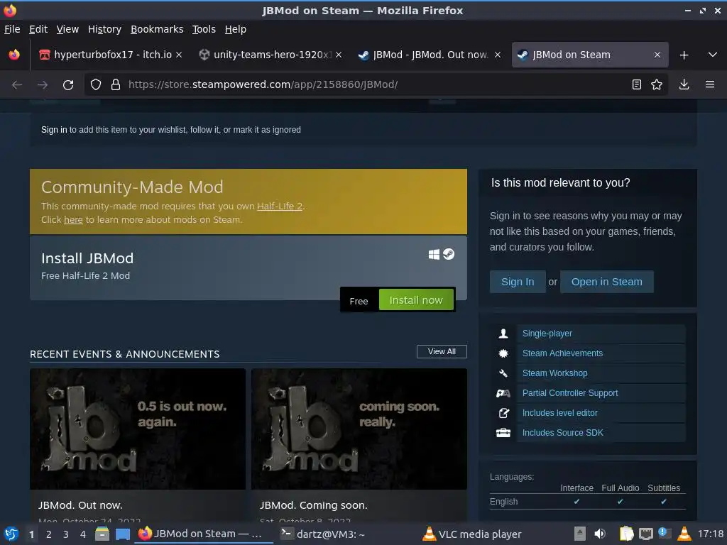Image resolution: width=727 pixels, height=545 pixels.
Task: Click the level editor pencil icon
Action: coord(503,413)
